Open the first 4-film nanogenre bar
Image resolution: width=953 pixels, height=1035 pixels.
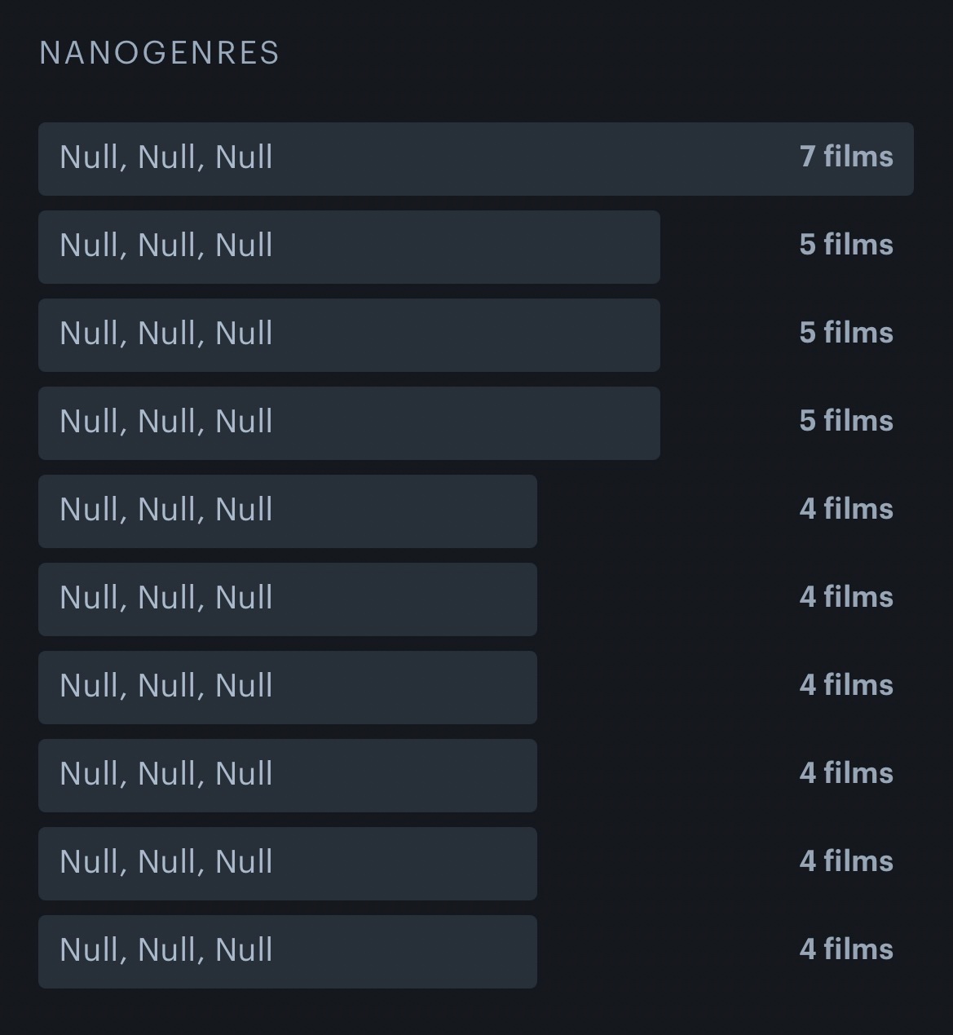point(287,511)
